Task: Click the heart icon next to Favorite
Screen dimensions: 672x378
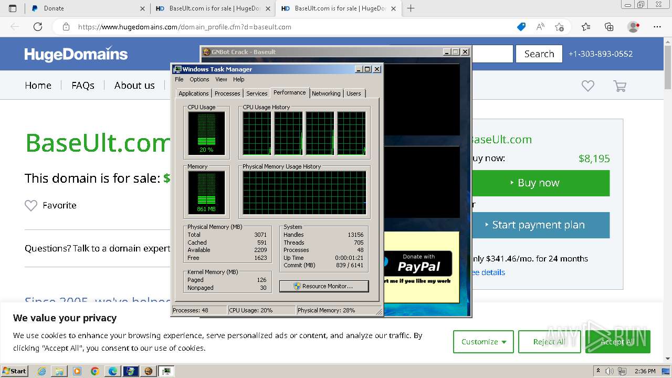Action: 31,205
